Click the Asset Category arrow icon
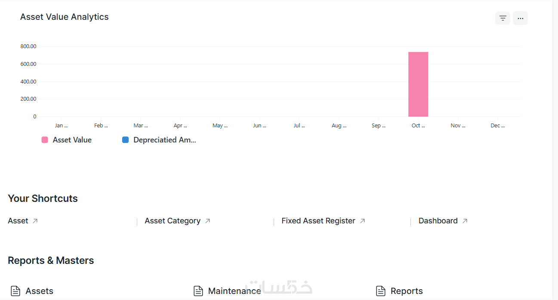 click(208, 221)
